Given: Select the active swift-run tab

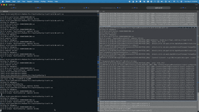Looking at the screenshot, I should [158, 8].
